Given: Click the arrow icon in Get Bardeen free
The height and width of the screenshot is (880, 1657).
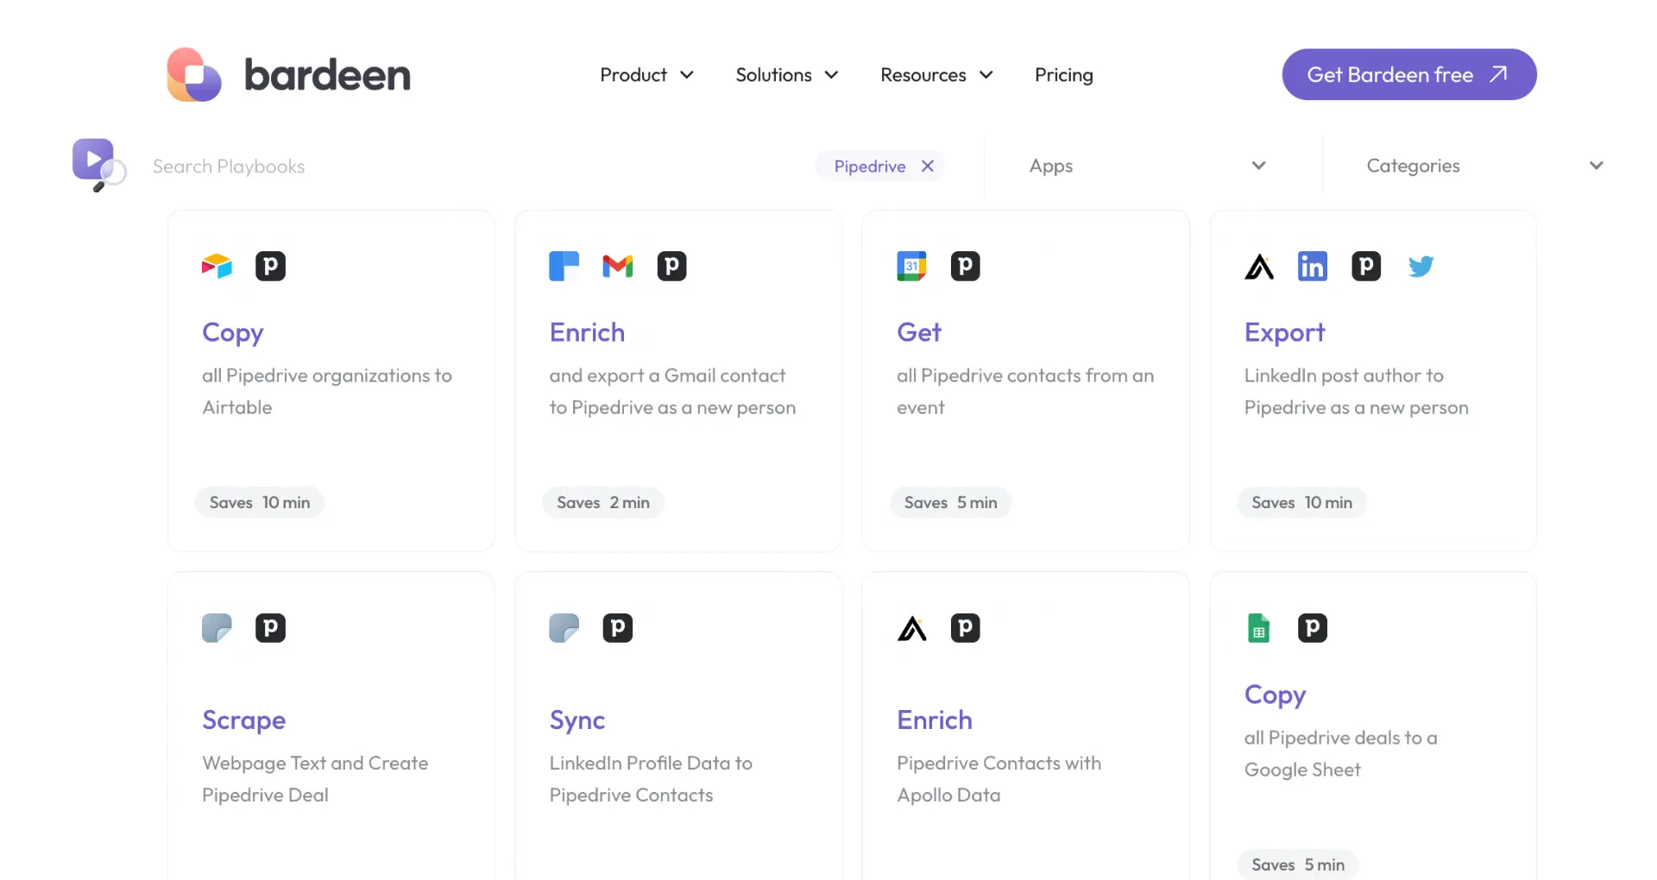Looking at the screenshot, I should pyautogui.click(x=1499, y=74).
